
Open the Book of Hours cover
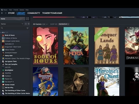pos(45,46)
